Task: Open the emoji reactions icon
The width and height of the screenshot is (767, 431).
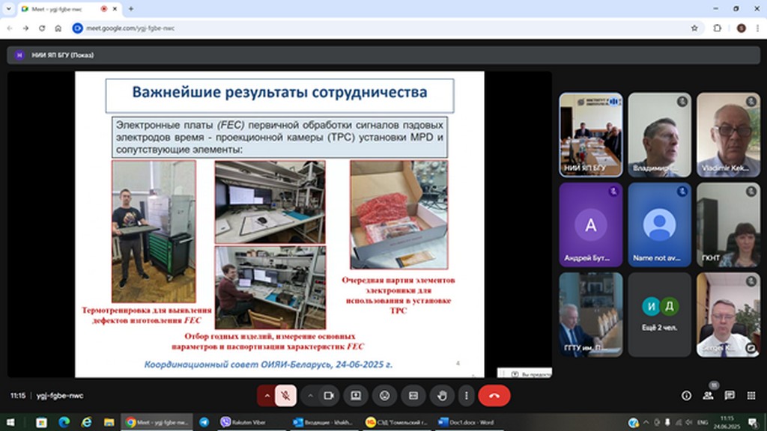Action: click(x=384, y=395)
